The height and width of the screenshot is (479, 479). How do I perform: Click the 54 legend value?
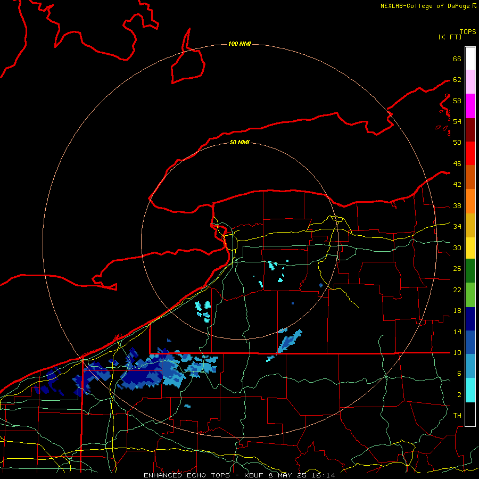457,121
